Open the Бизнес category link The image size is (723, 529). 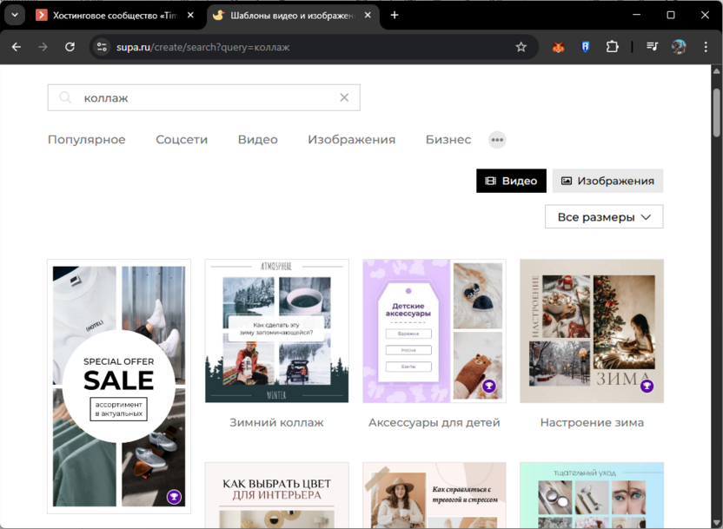[448, 140]
